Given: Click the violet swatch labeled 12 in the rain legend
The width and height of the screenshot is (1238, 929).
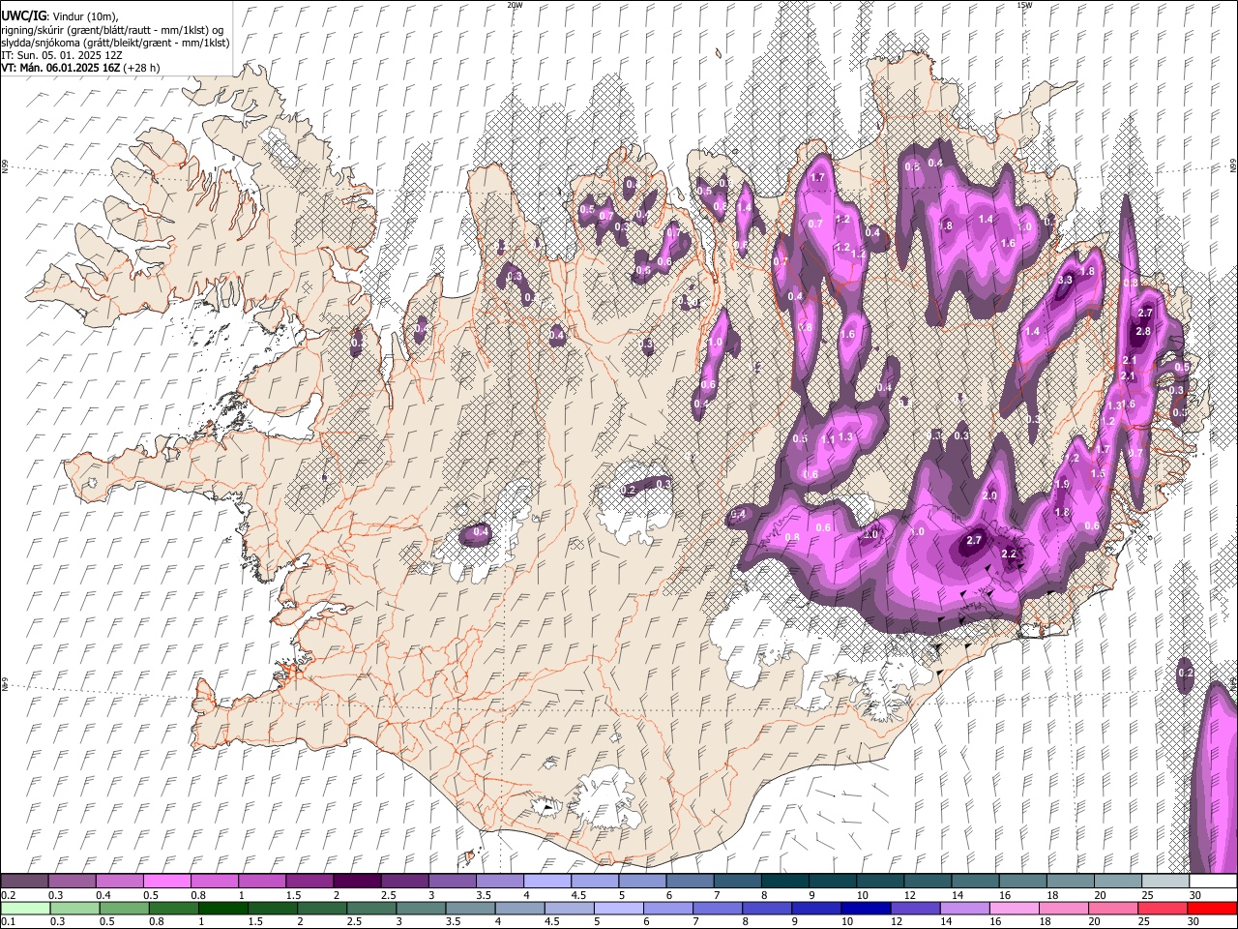Looking at the screenshot, I should tap(916, 908).
